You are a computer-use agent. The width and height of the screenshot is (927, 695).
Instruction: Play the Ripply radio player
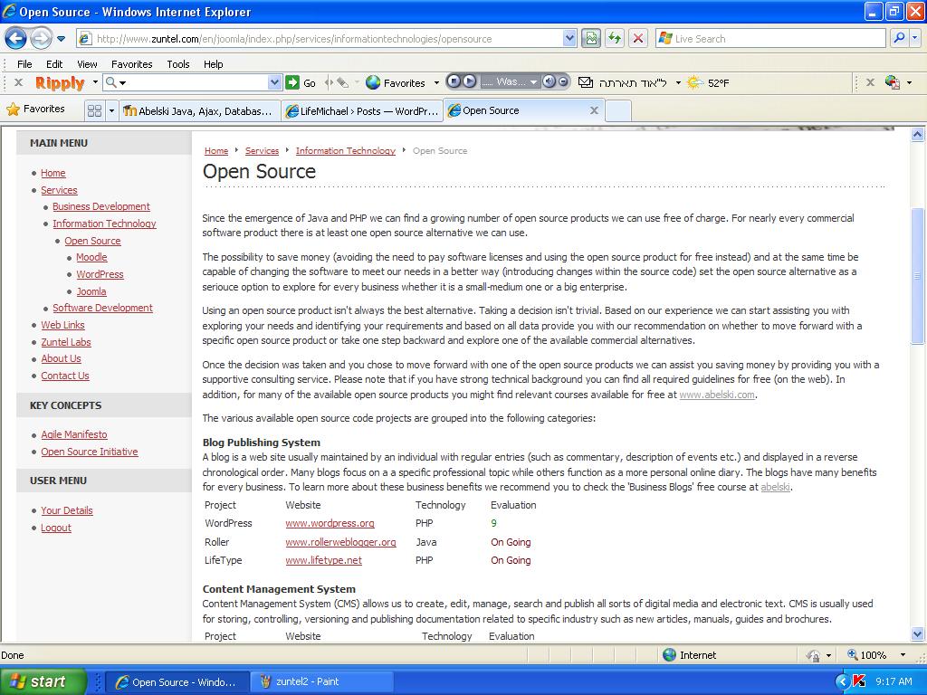(469, 81)
